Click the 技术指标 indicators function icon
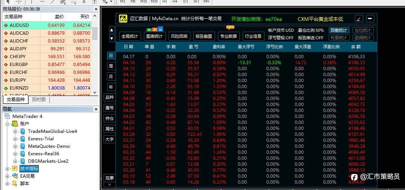 [15, 169]
